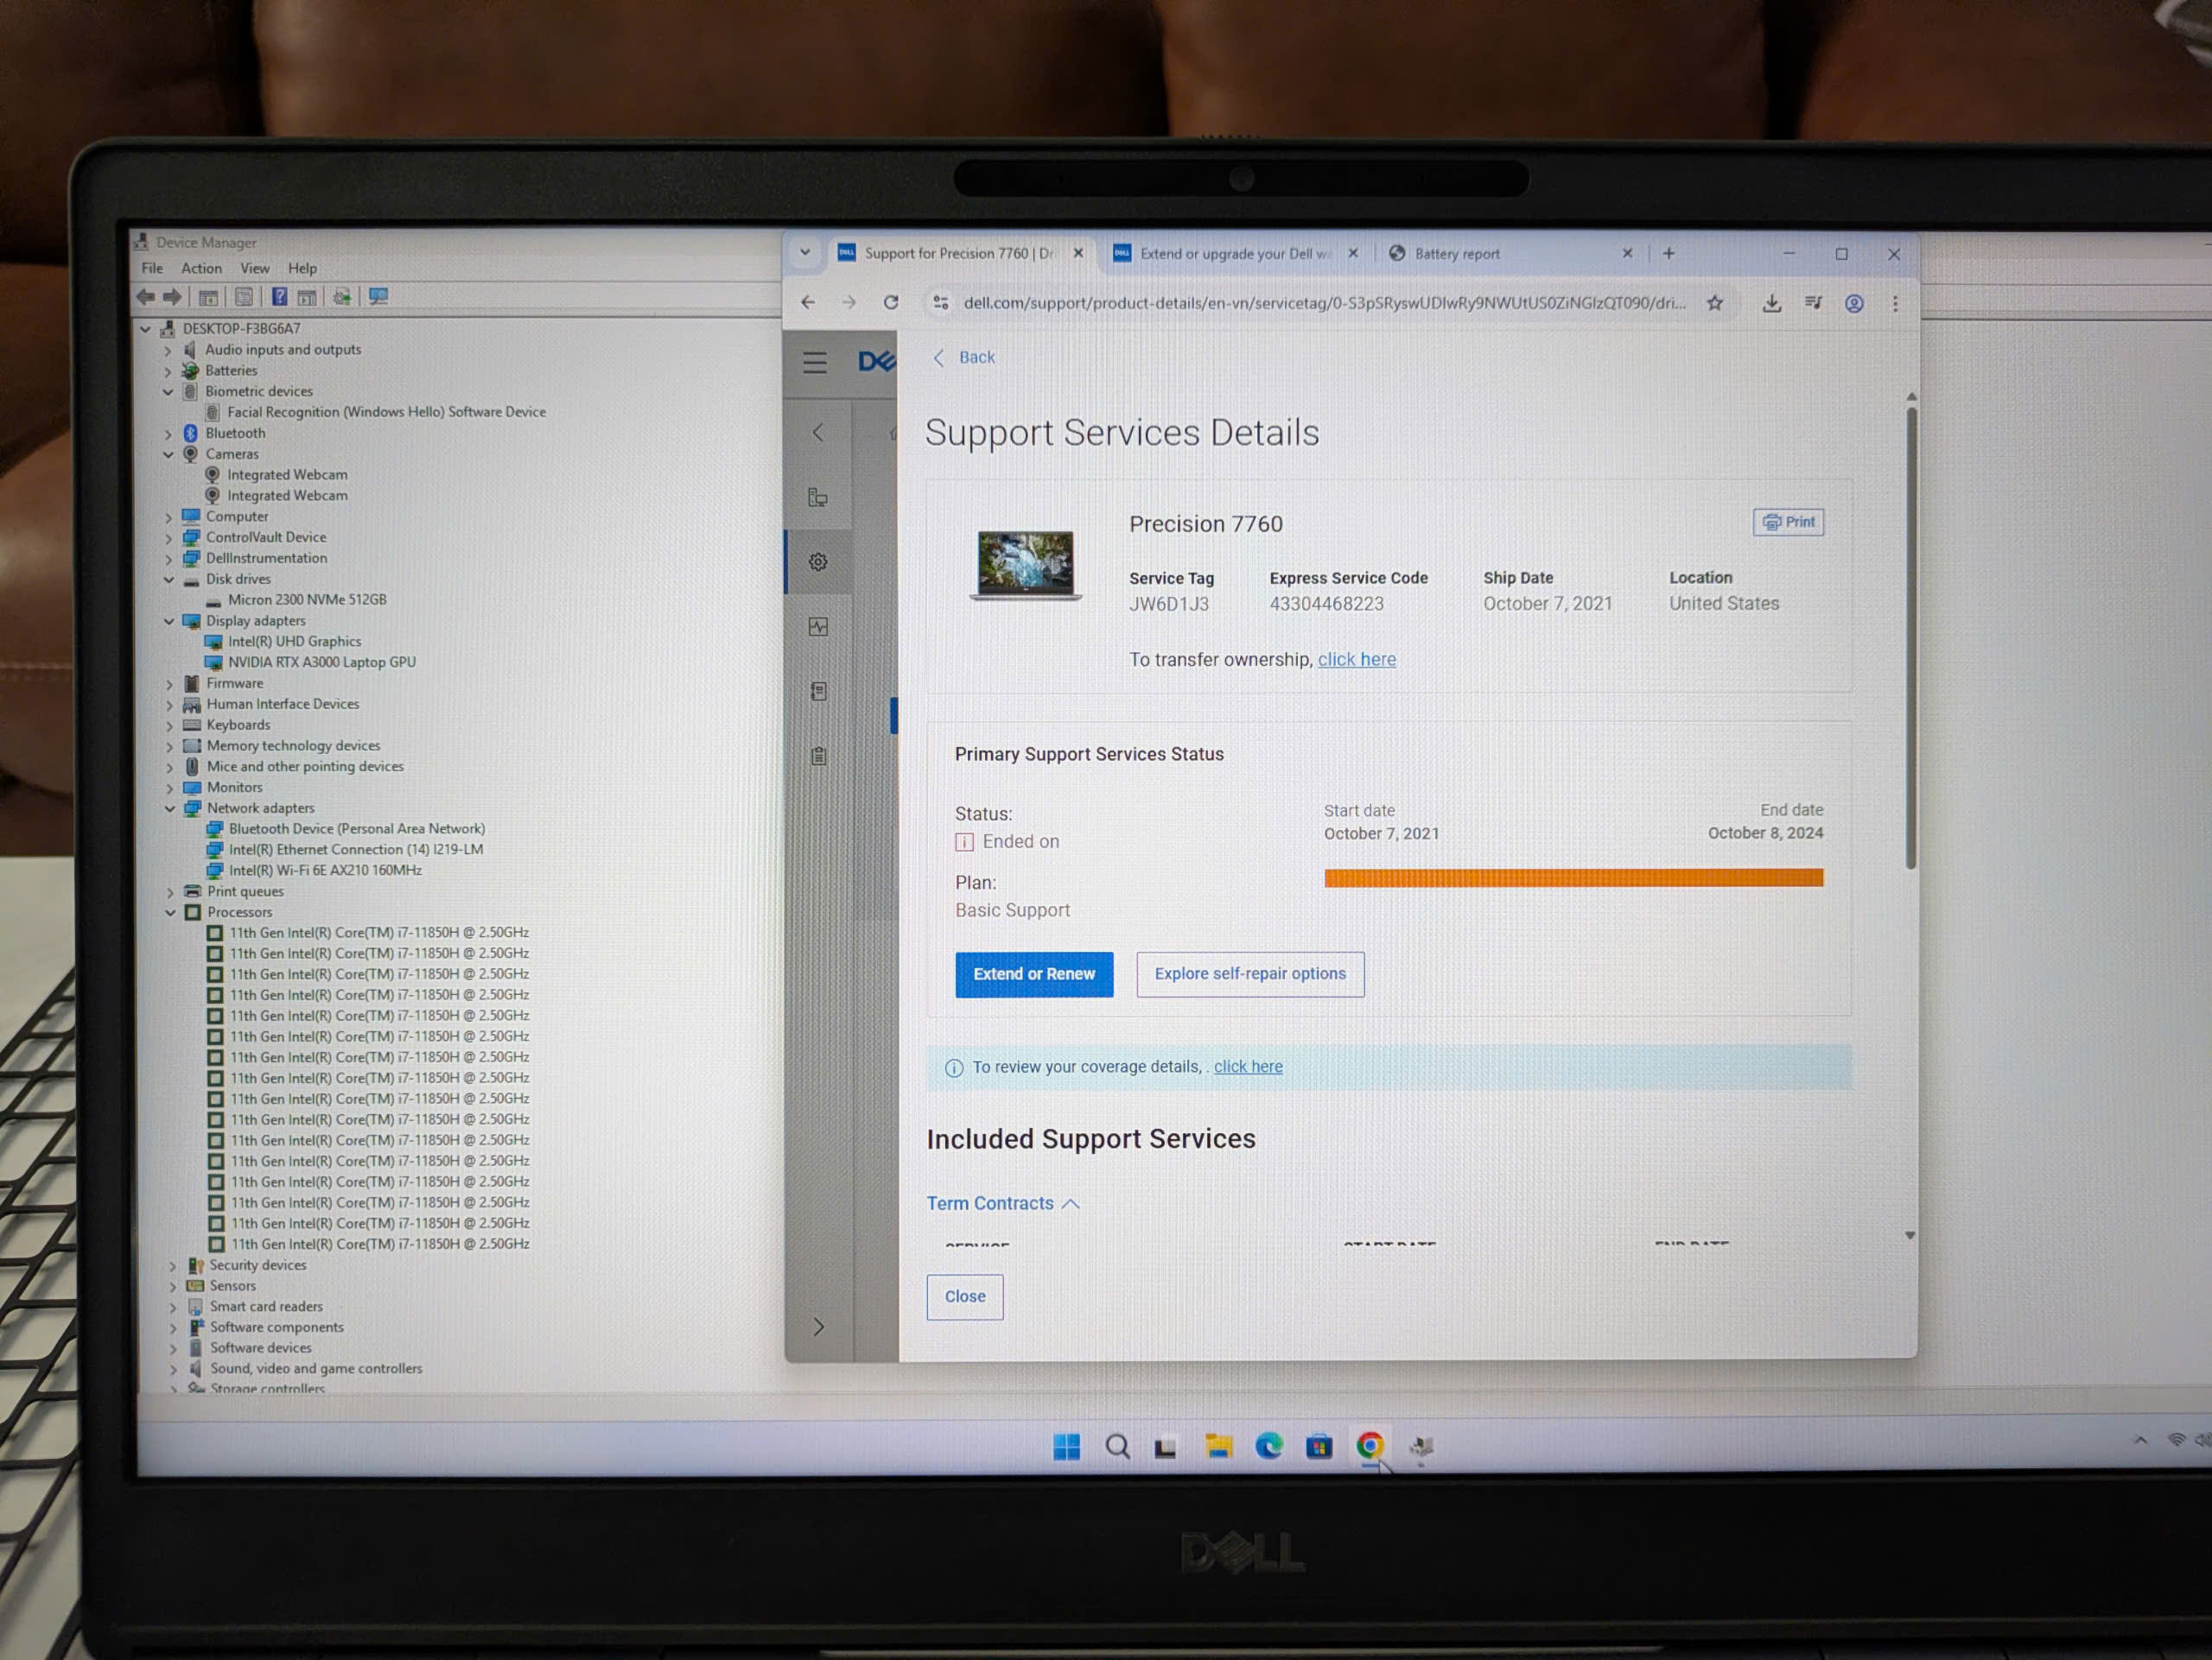This screenshot has width=2212, height=1660.
Task: Switch to the Battery report tab
Action: (x=1457, y=254)
